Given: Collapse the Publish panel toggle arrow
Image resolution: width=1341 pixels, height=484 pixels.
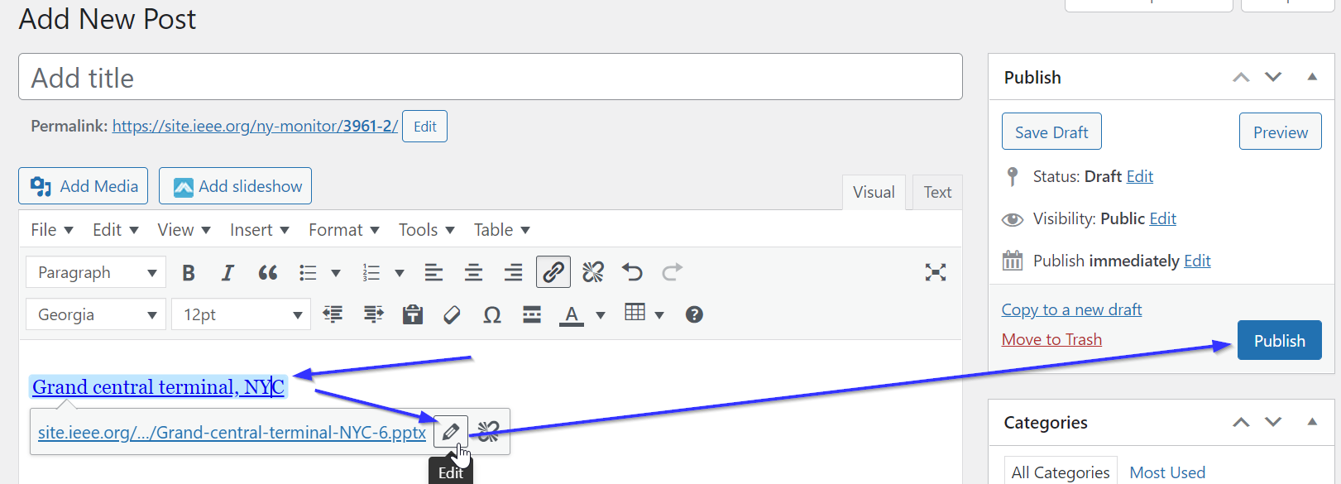Looking at the screenshot, I should tap(1311, 77).
